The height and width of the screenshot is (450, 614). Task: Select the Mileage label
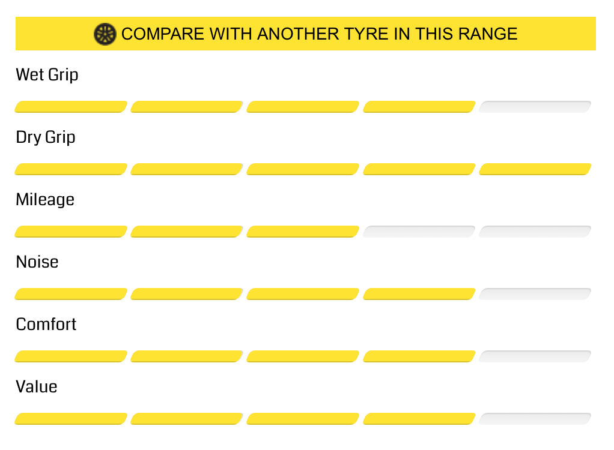[45, 199]
